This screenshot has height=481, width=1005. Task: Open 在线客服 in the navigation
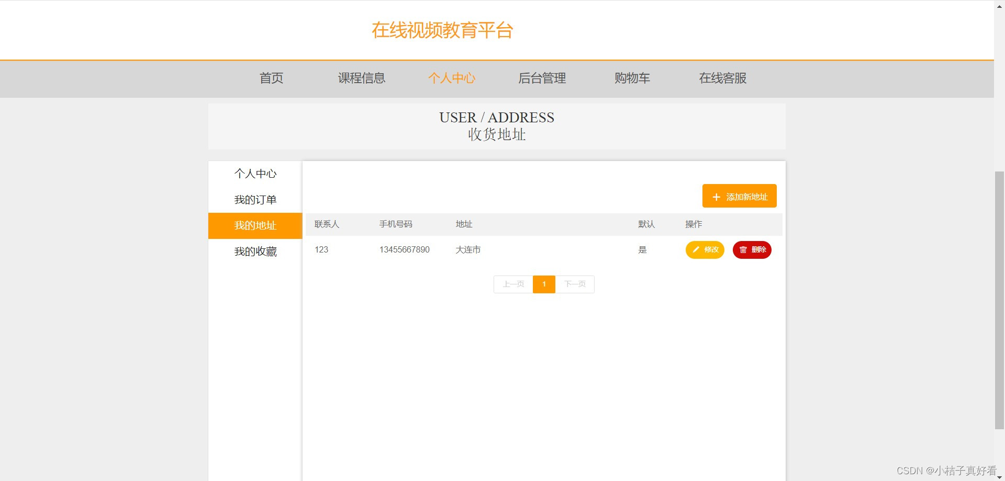[723, 78]
